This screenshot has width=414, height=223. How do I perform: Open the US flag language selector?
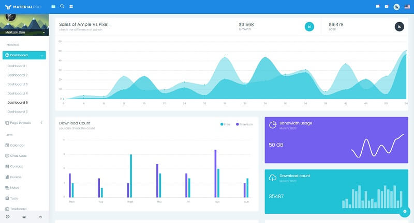pyautogui.click(x=407, y=7)
